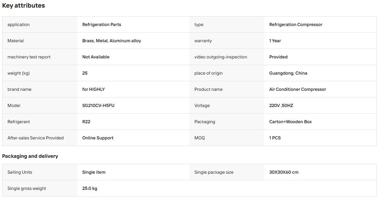Click the 1 Year warranty value
379x201 pixels.
[275, 41]
